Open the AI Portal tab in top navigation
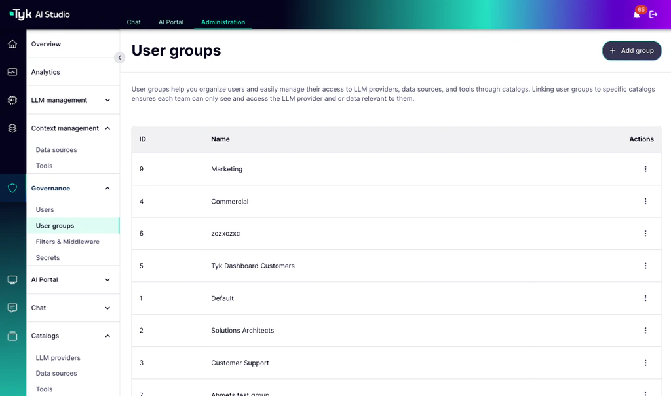Image resolution: width=671 pixels, height=396 pixels. coord(170,22)
